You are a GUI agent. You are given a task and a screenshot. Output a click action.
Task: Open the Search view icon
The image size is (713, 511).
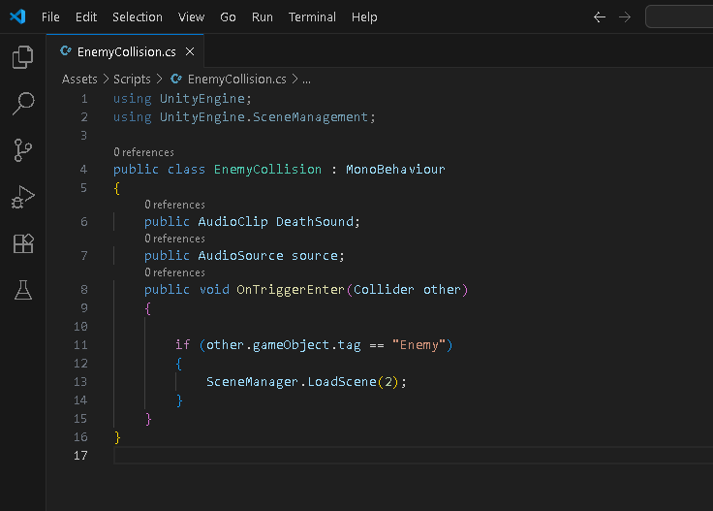click(x=22, y=104)
